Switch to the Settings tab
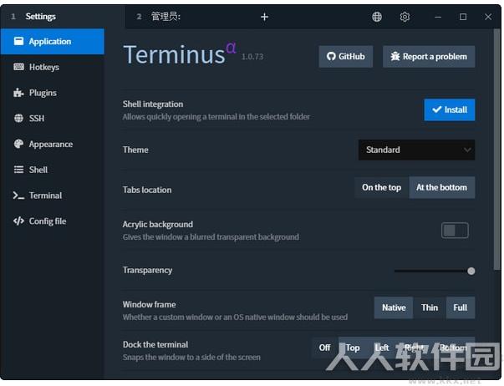This screenshot has width=504, height=386. coord(63,17)
